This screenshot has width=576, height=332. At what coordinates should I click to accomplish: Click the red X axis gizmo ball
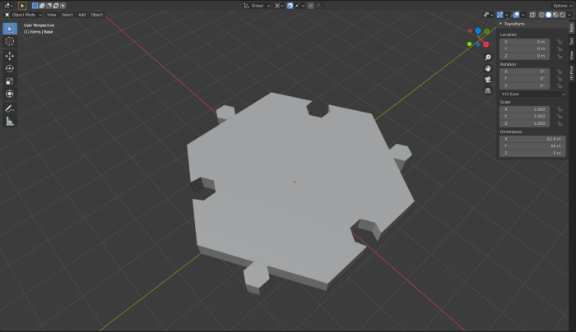[x=486, y=44]
